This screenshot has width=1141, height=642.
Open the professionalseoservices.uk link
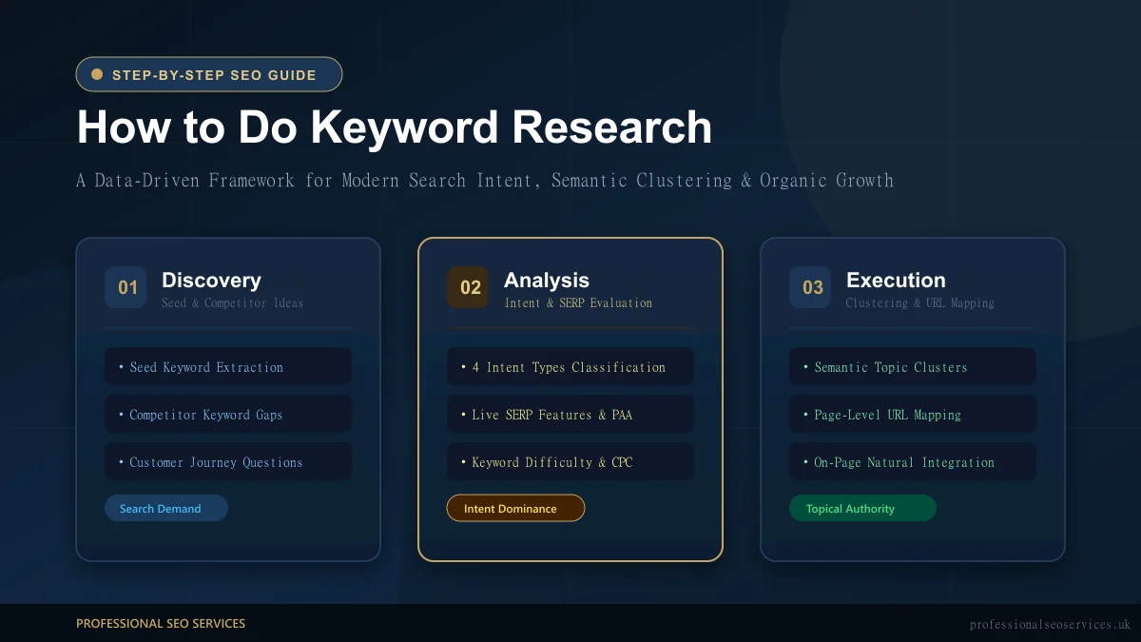(x=1051, y=624)
